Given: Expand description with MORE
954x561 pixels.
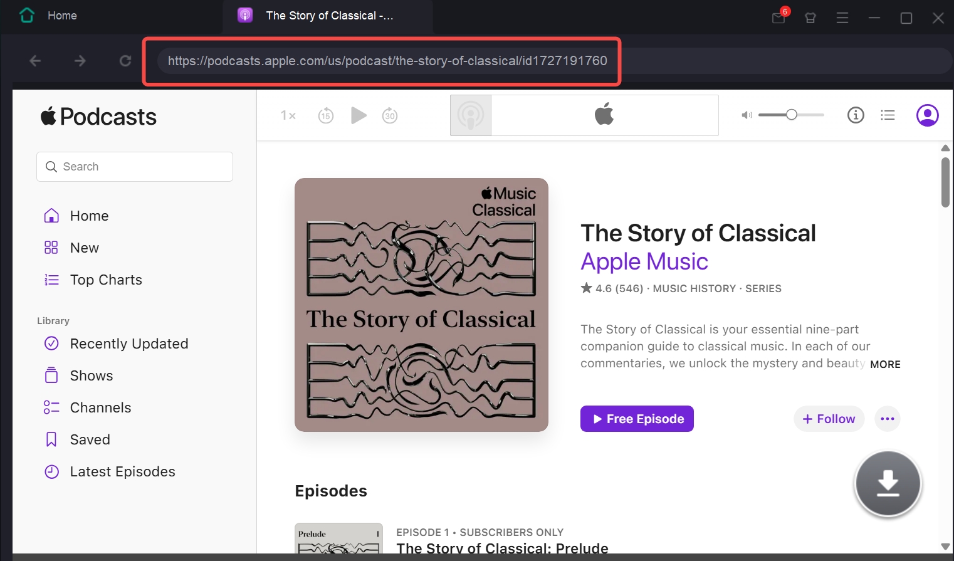Looking at the screenshot, I should pos(885,364).
